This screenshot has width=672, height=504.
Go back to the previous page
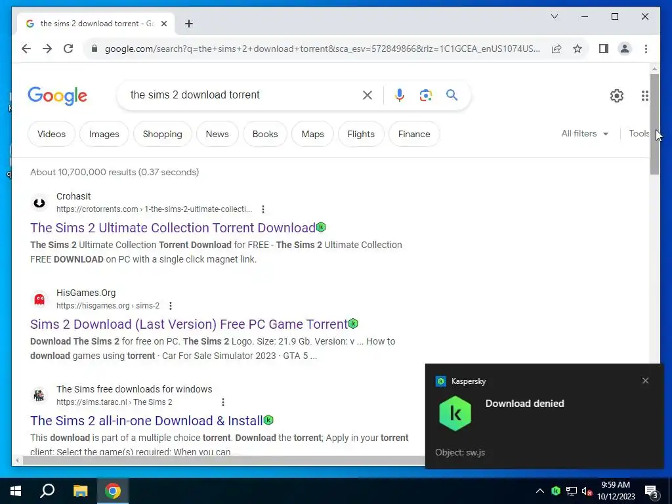point(26,49)
